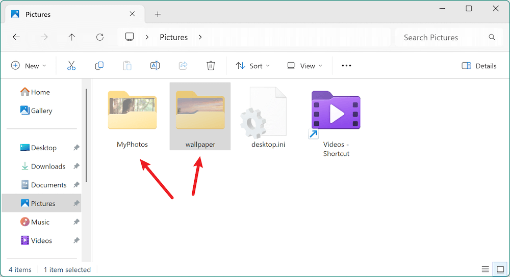Click the Pictures tab title

coord(38,14)
